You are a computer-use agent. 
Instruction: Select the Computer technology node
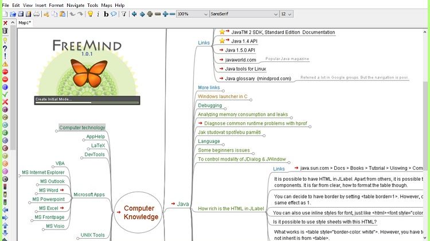point(82,127)
